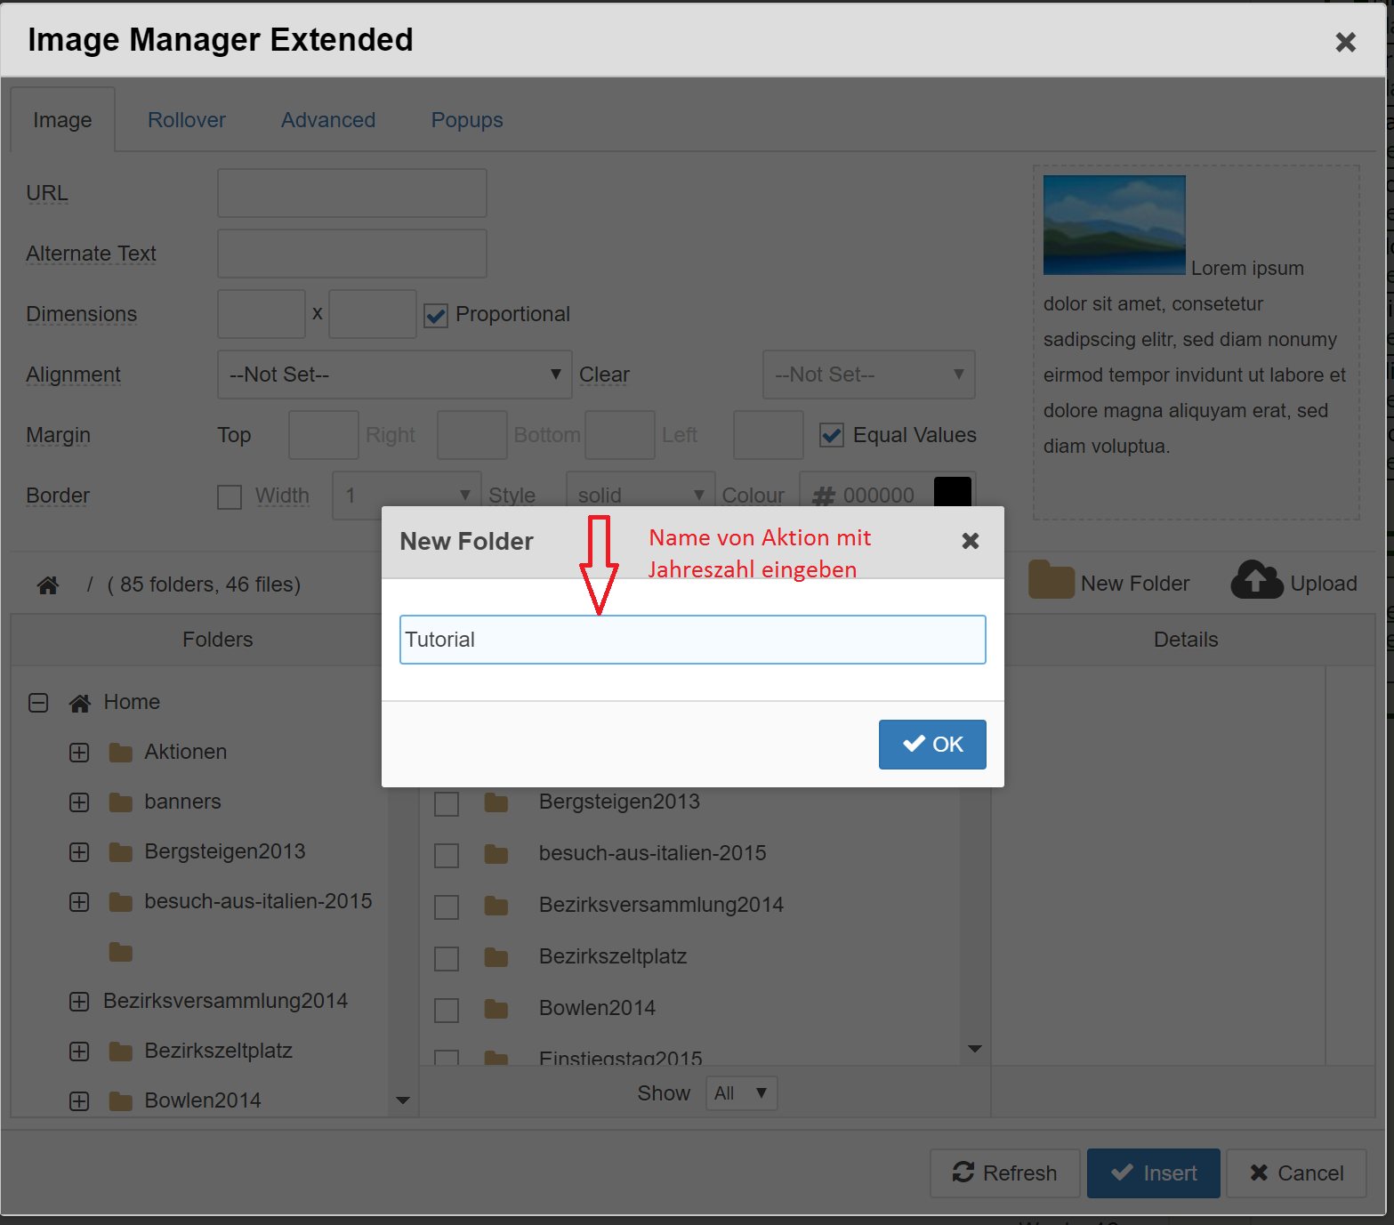Confirm new folder with OK button
The width and height of the screenshot is (1394, 1225).
coord(931,744)
